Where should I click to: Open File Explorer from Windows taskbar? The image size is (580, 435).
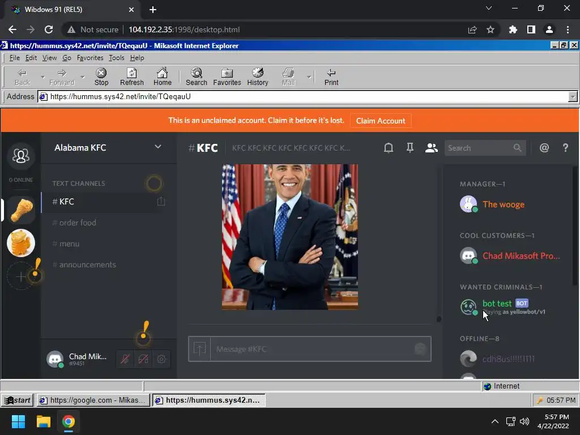[43, 421]
